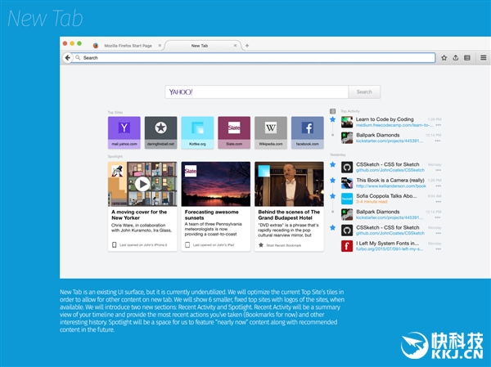Open the Learn to Code by Coding entry
491x367 pixels.
[x=385, y=119]
